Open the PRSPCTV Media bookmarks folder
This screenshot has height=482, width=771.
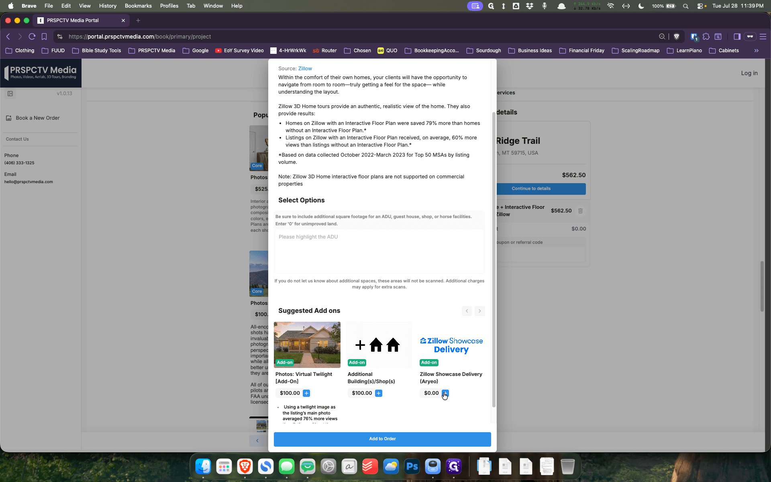pyautogui.click(x=152, y=51)
